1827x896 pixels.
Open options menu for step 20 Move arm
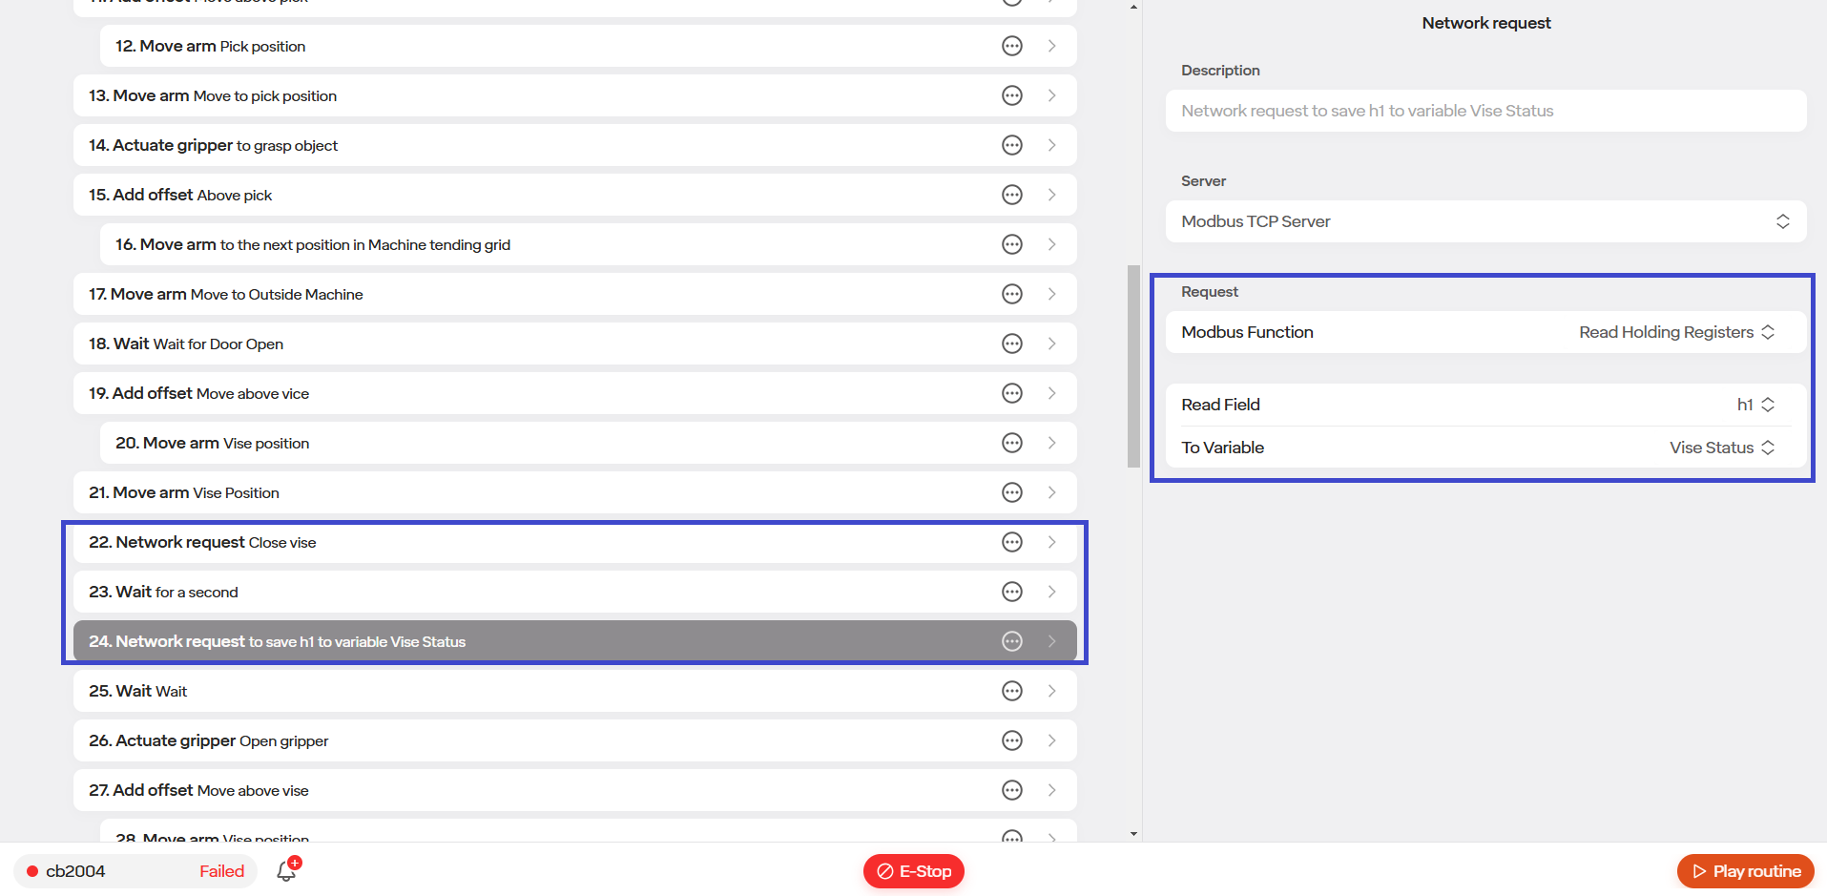click(1012, 443)
